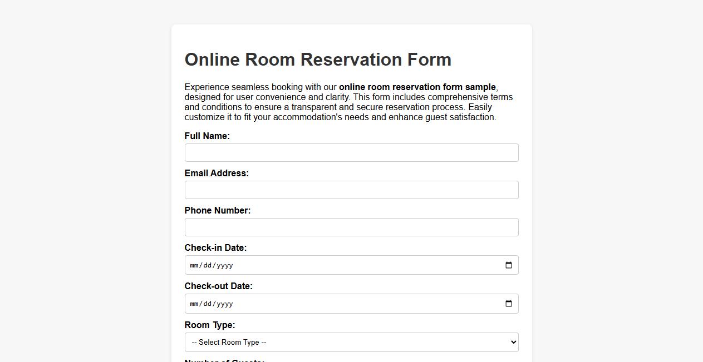Click the 'yyyy' segment of Check-in Date
703x362 pixels.
click(x=225, y=265)
